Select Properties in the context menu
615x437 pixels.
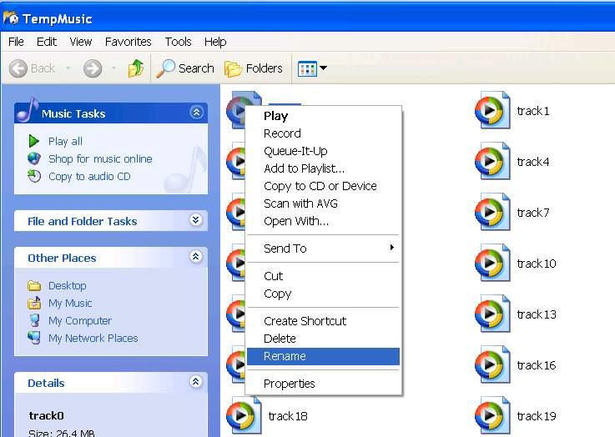(289, 384)
